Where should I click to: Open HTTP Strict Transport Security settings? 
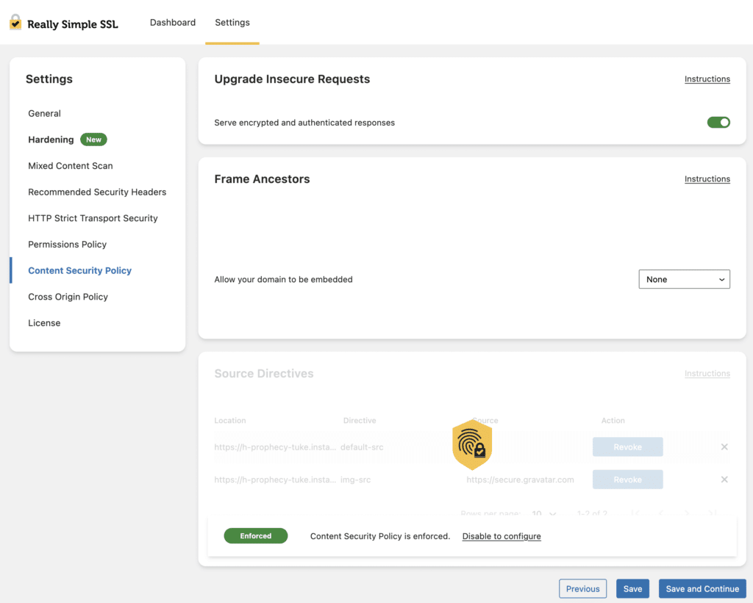point(93,218)
